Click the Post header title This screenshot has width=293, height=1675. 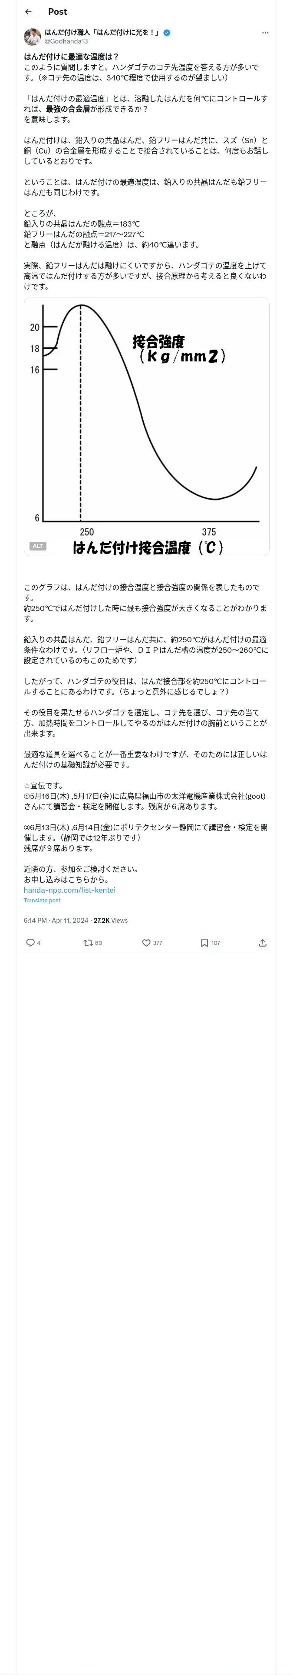[x=57, y=12]
